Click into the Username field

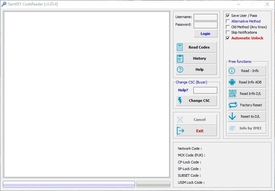point(205,17)
